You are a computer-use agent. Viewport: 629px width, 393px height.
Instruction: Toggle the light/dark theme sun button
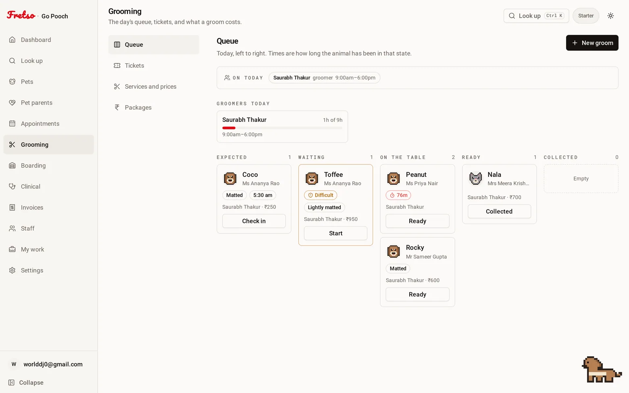pyautogui.click(x=610, y=16)
